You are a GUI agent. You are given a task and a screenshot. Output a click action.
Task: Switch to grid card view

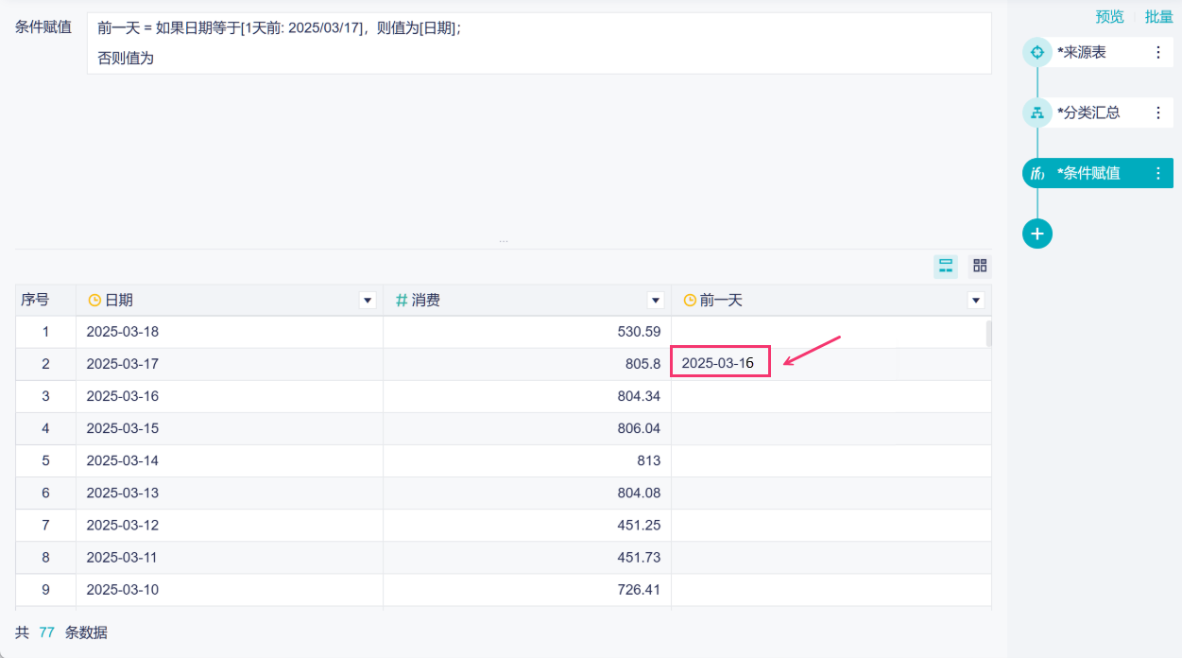(x=980, y=267)
